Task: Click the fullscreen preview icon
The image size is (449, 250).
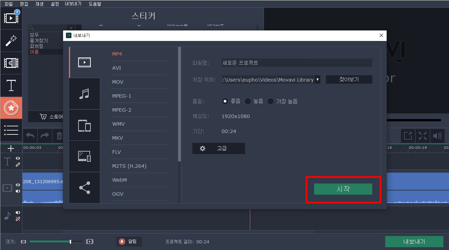Action: coord(422,136)
